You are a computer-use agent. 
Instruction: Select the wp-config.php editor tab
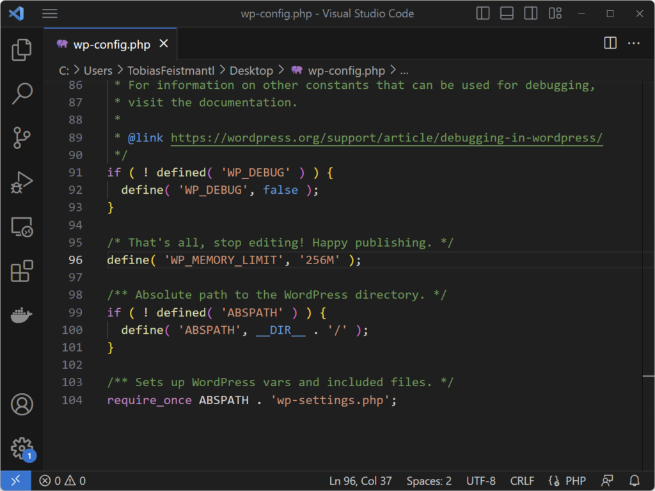pos(111,44)
